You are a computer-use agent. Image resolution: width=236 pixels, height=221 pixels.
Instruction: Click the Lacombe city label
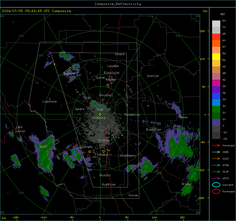coord(113,66)
